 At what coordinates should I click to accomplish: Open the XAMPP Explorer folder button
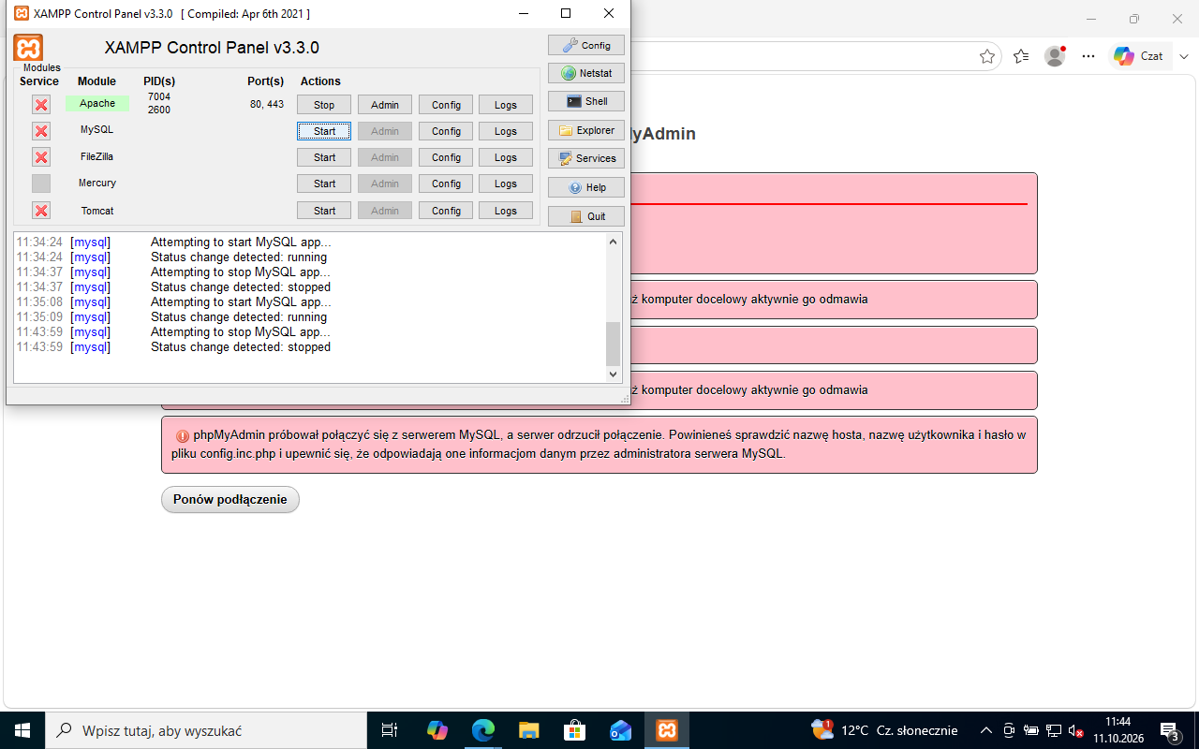586,130
